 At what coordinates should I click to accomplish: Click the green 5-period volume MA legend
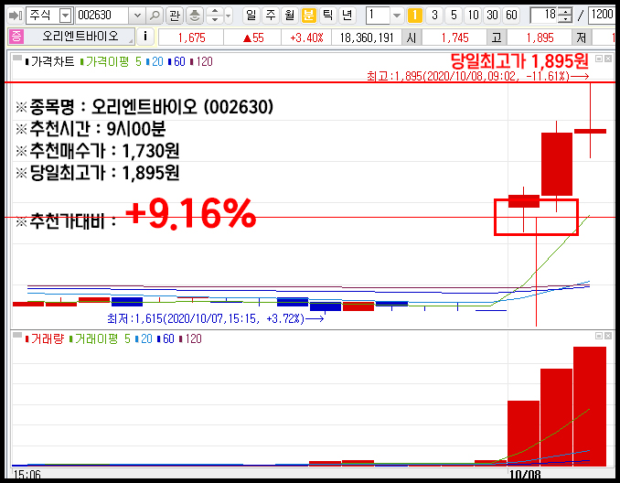[x=127, y=338]
